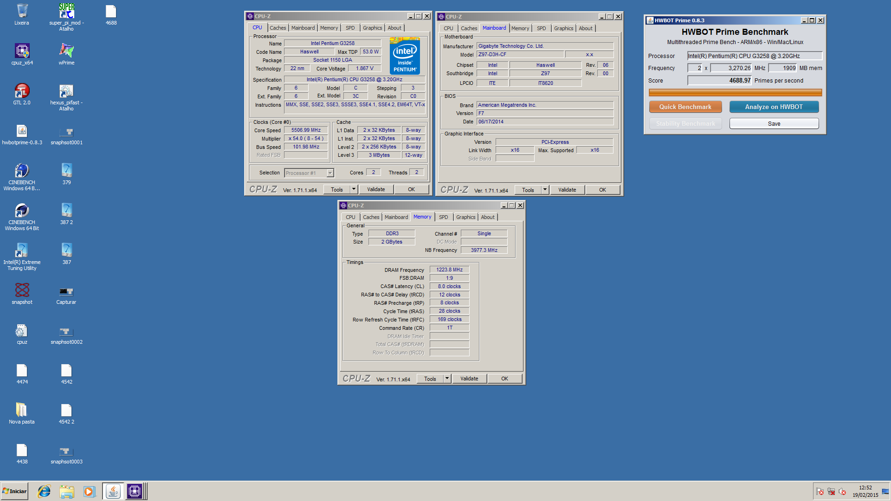Click Validate in the CPU tab window
The image size is (891, 501).
pos(376,189)
